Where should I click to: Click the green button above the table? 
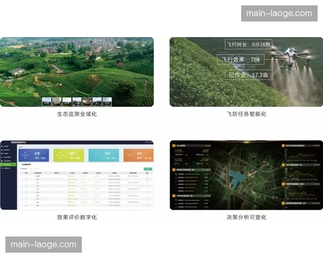tap(148, 169)
